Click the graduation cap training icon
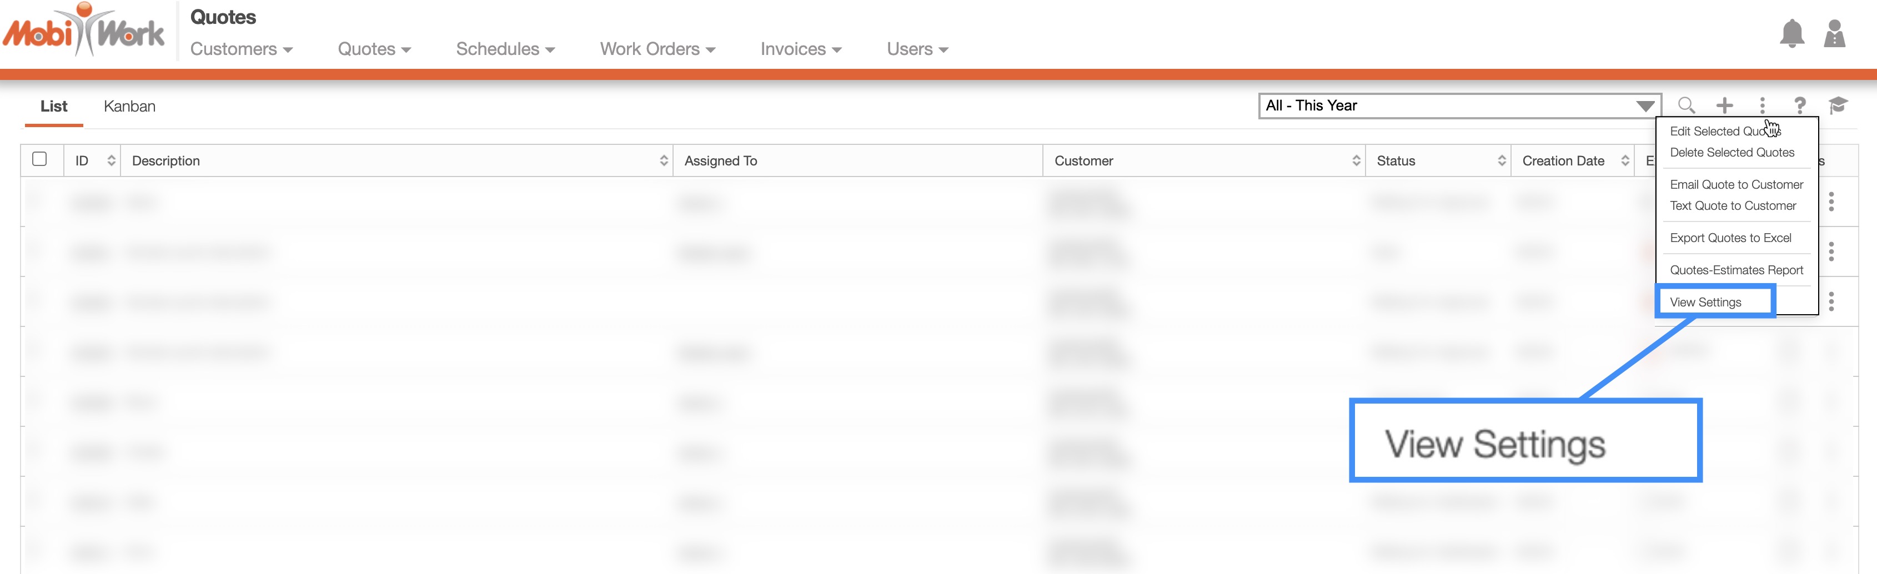This screenshot has width=1877, height=574. pyautogui.click(x=1837, y=105)
